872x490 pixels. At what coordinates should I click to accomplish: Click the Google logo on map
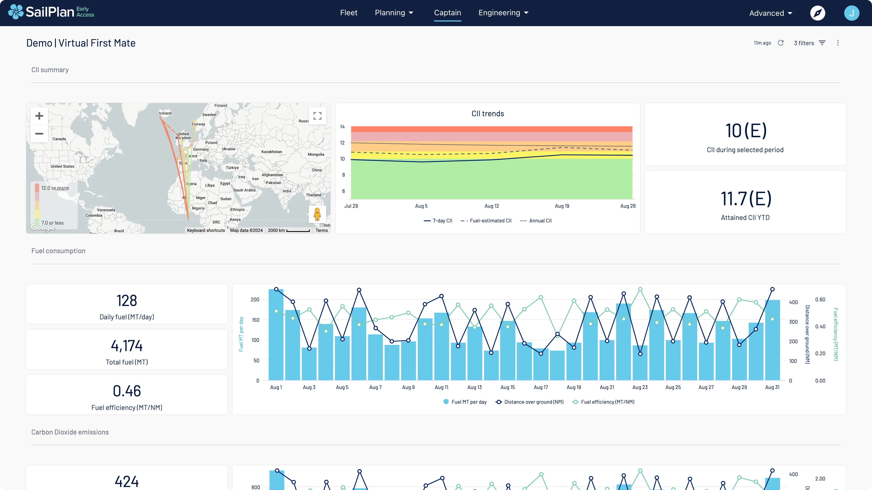coord(43,228)
